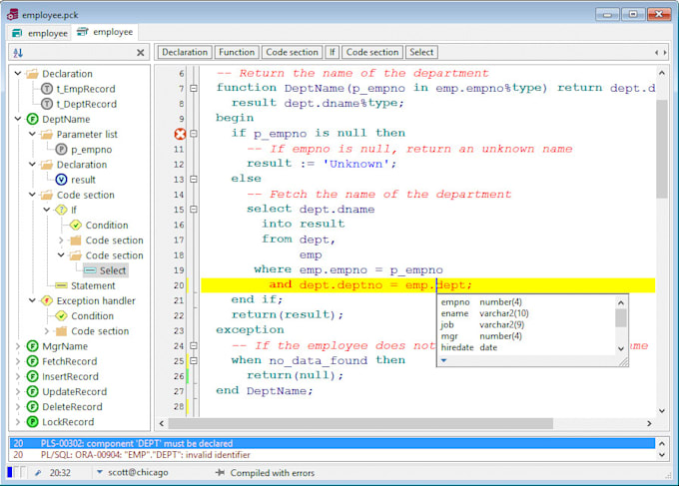Expand the FetchRecord tree node

point(18,361)
